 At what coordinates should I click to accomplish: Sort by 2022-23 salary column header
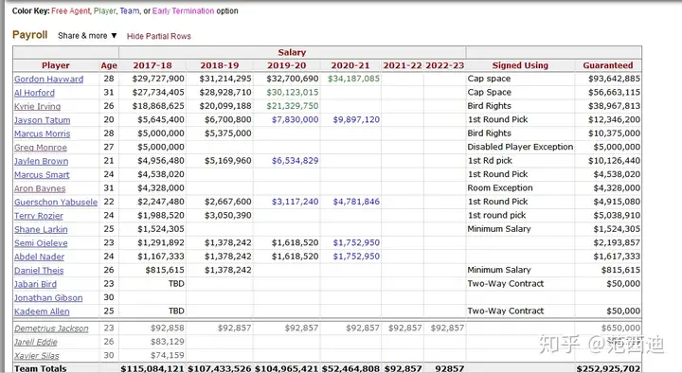pos(444,65)
